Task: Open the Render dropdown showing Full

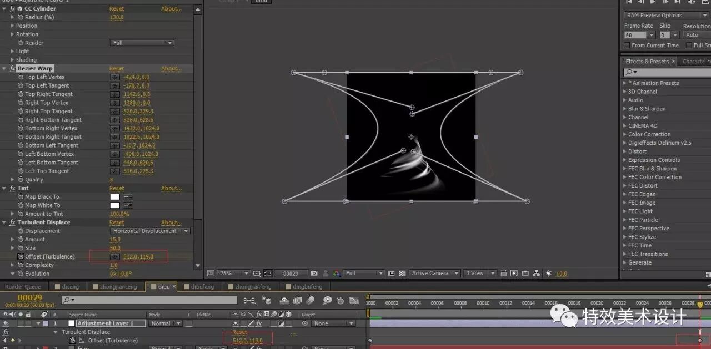Action: click(142, 43)
